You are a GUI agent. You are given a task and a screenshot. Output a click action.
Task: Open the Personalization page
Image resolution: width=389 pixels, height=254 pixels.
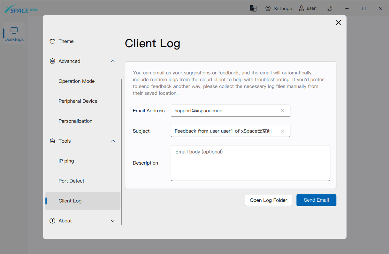tap(75, 121)
